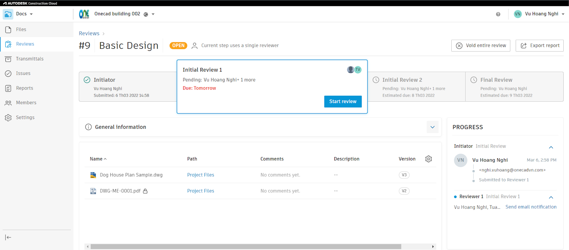The height and width of the screenshot is (250, 569).
Task: Click the reviewer avatars in Initial Review 1
Action: (x=354, y=70)
